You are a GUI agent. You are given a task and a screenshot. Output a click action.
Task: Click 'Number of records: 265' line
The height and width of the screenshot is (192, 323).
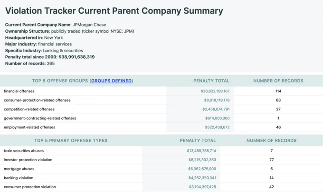pos(30,64)
